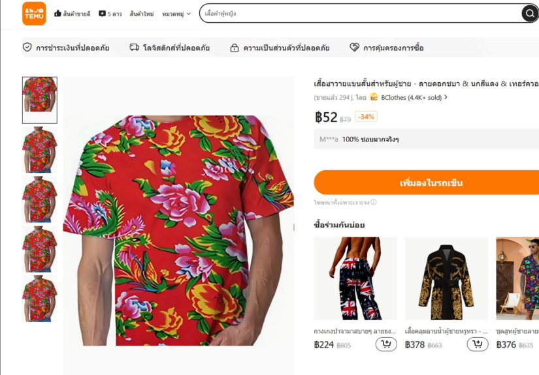This screenshot has width=539, height=375.
Task: Open best sellers thumbs-up icon
Action: [57, 14]
